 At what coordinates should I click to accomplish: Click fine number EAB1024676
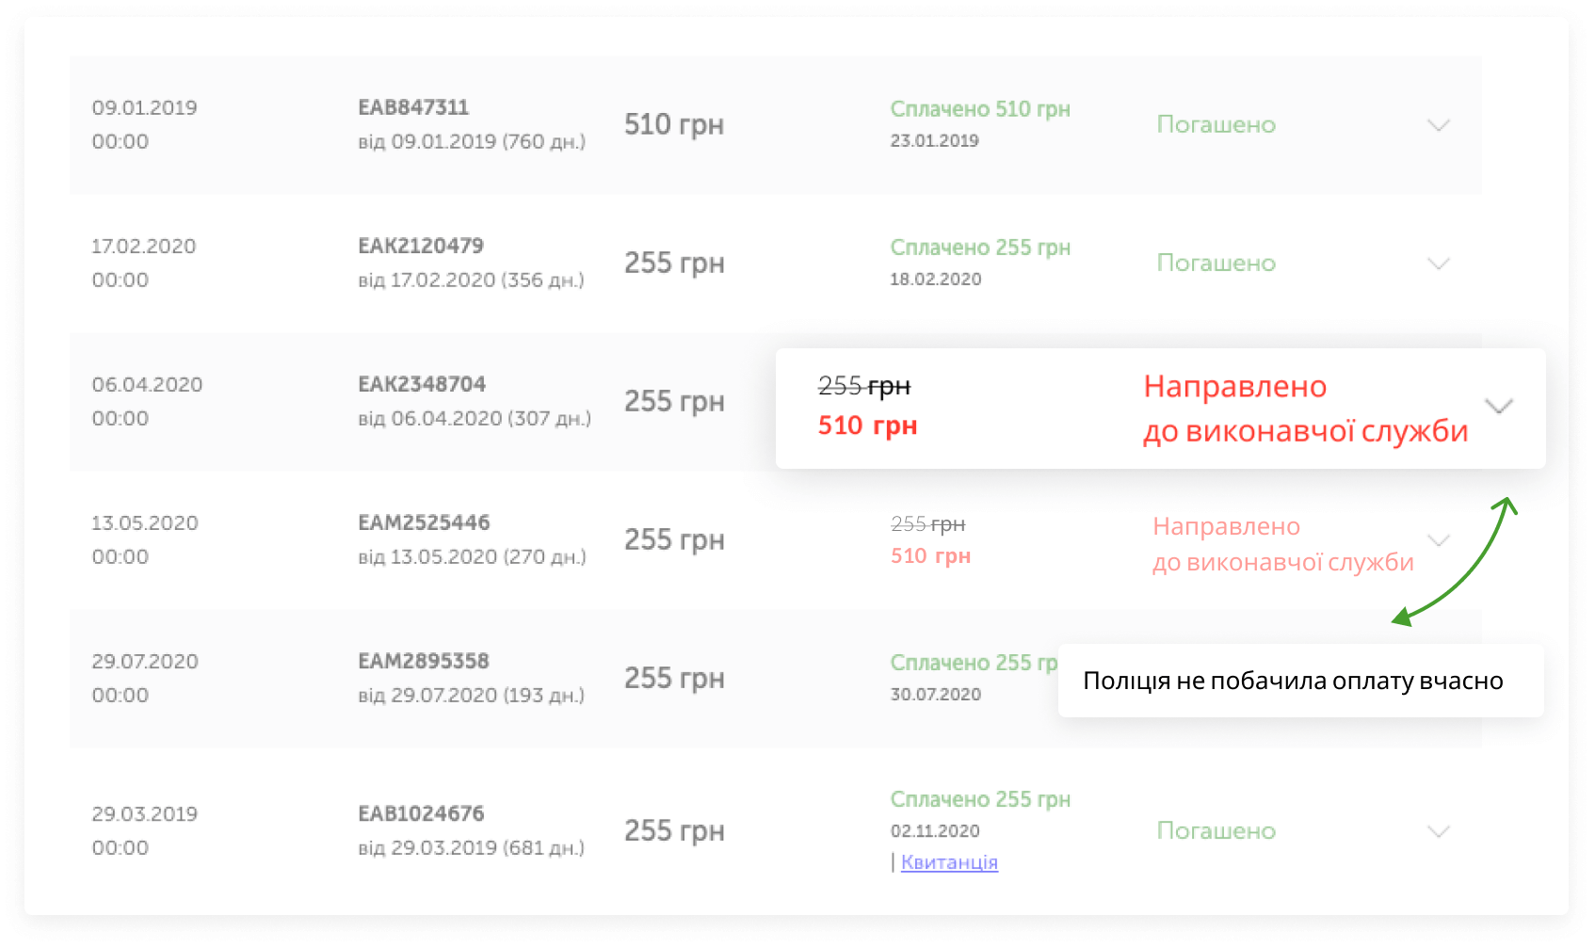(421, 813)
